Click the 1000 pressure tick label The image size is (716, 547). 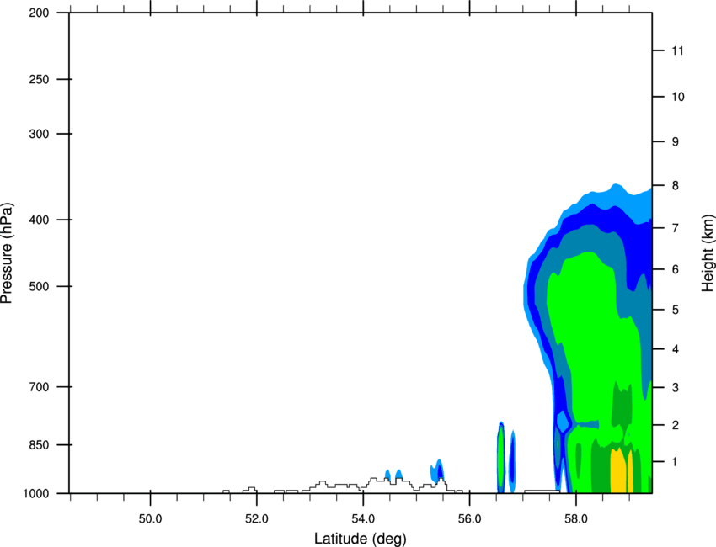pos(36,494)
